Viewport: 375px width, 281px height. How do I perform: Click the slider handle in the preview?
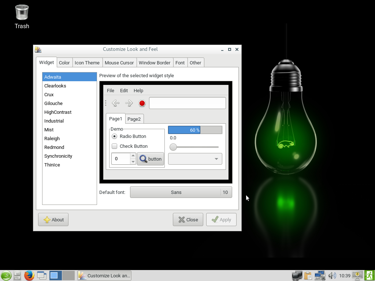[173, 147]
